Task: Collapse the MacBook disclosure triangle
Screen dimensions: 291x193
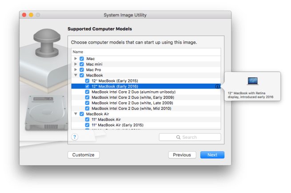Action: 76,75
